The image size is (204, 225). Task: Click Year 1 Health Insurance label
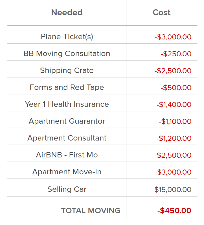[67, 104]
